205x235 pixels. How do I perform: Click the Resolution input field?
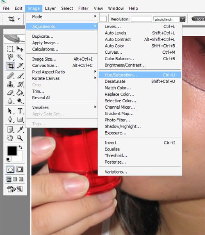[x=141, y=19]
